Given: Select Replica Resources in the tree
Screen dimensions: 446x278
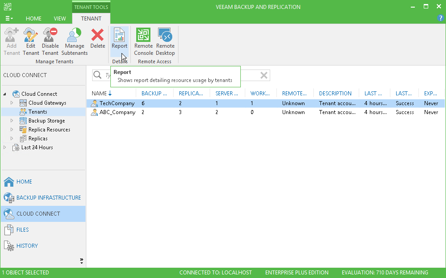Looking at the screenshot, I should 49,130.
